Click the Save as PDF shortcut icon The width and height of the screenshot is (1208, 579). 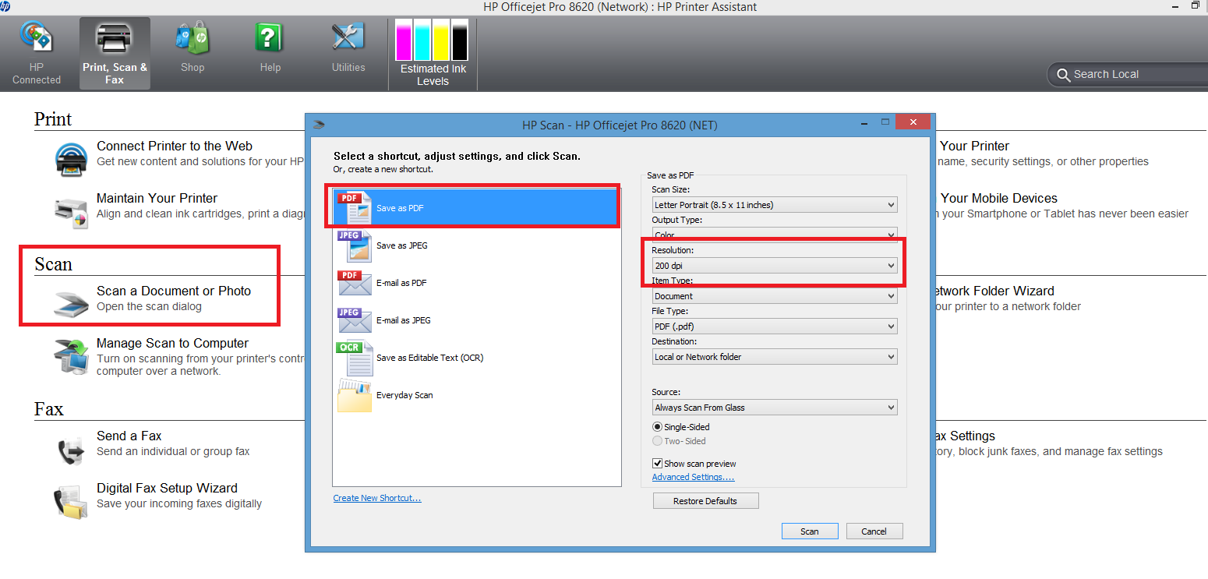354,207
